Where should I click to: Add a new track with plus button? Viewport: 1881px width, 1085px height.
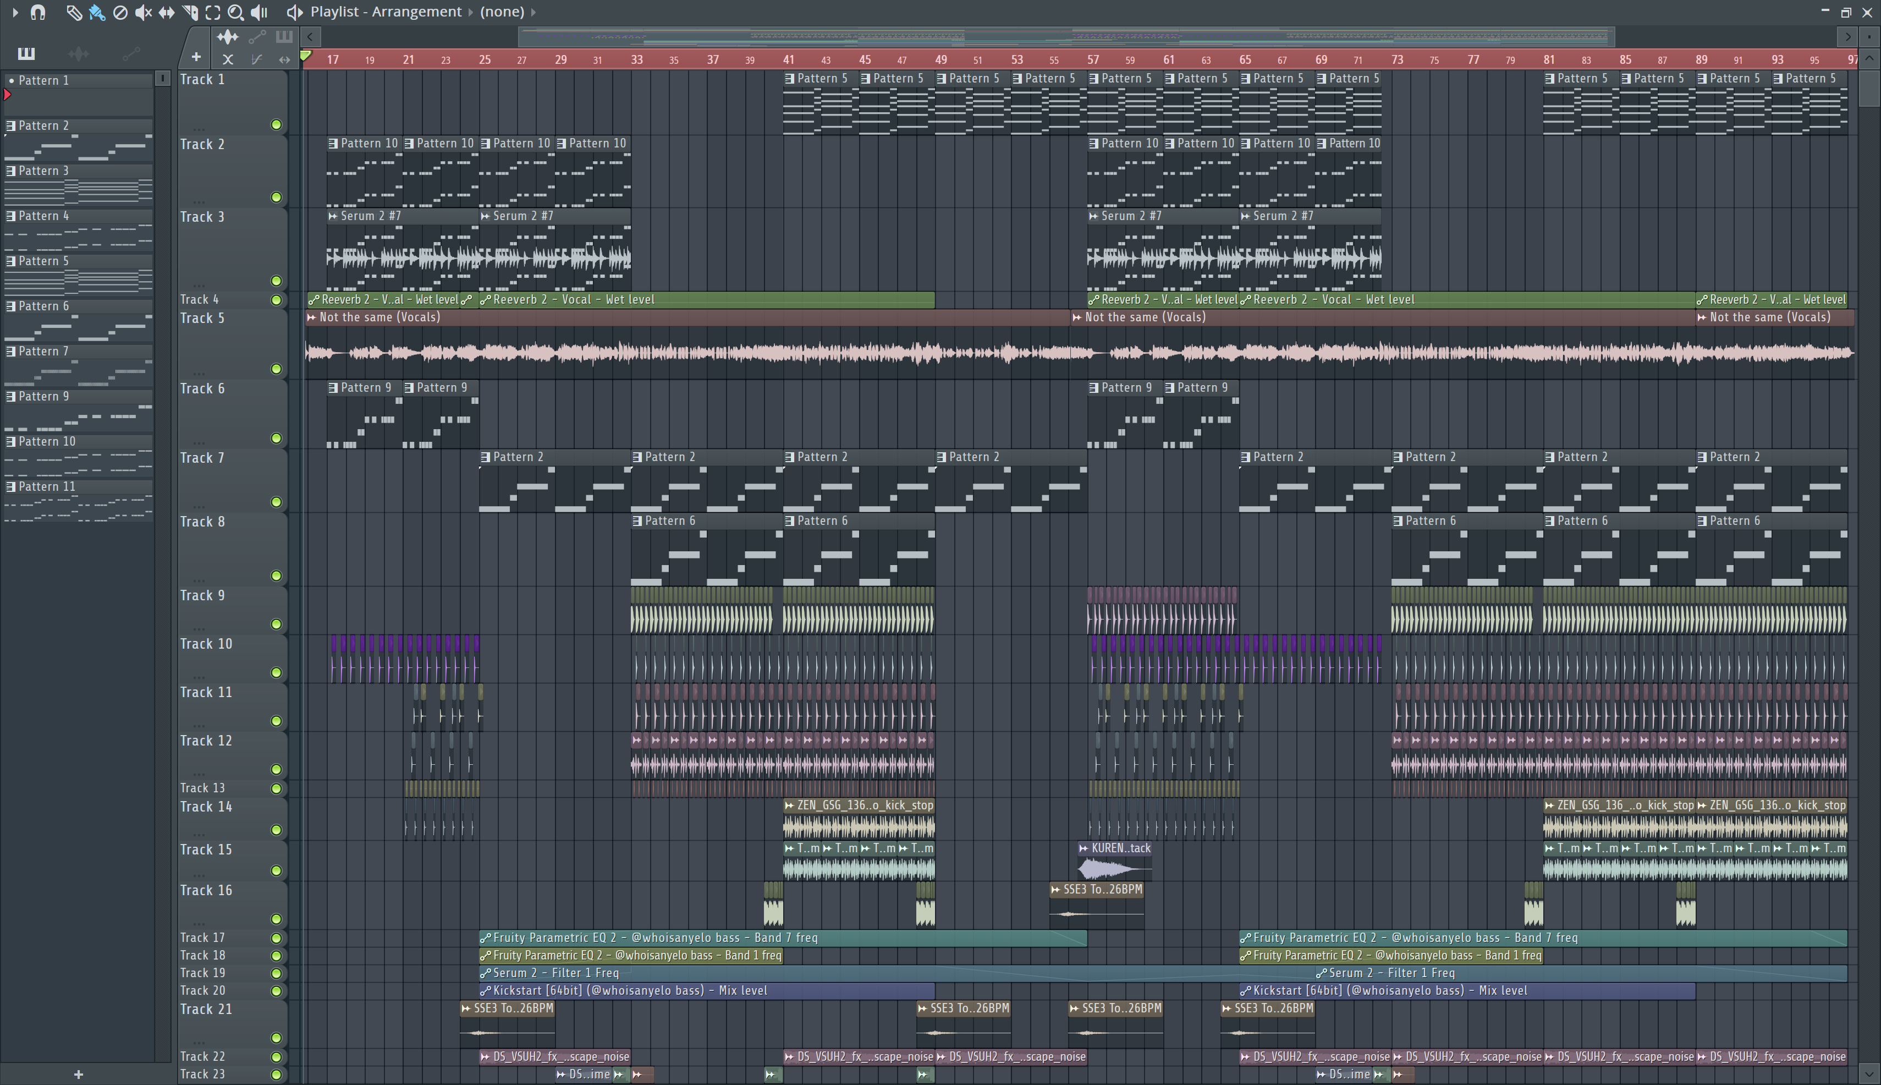click(196, 57)
